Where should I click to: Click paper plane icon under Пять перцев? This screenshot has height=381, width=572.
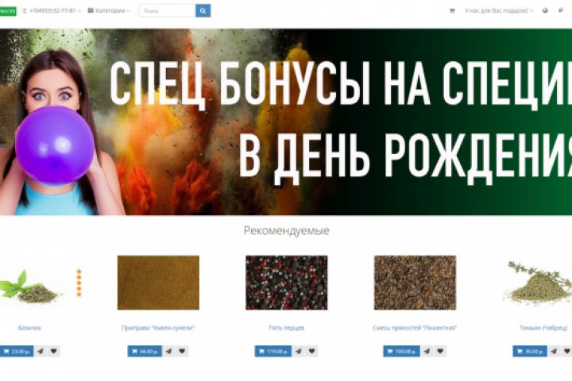point(299,351)
